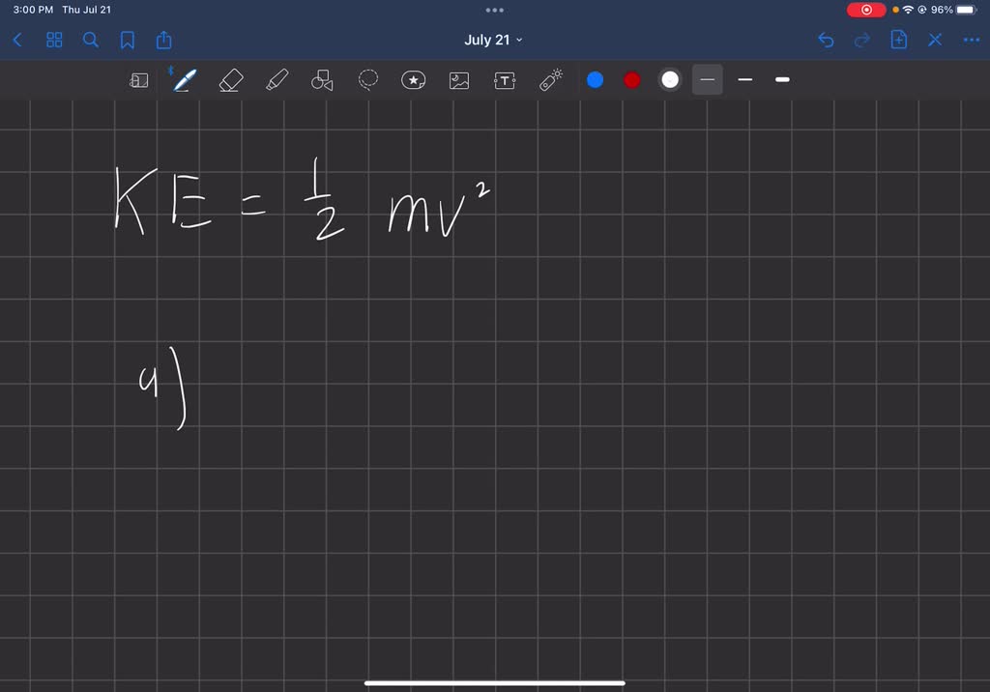Select the Pen tool
The width and height of the screenshot is (990, 692).
click(x=185, y=80)
